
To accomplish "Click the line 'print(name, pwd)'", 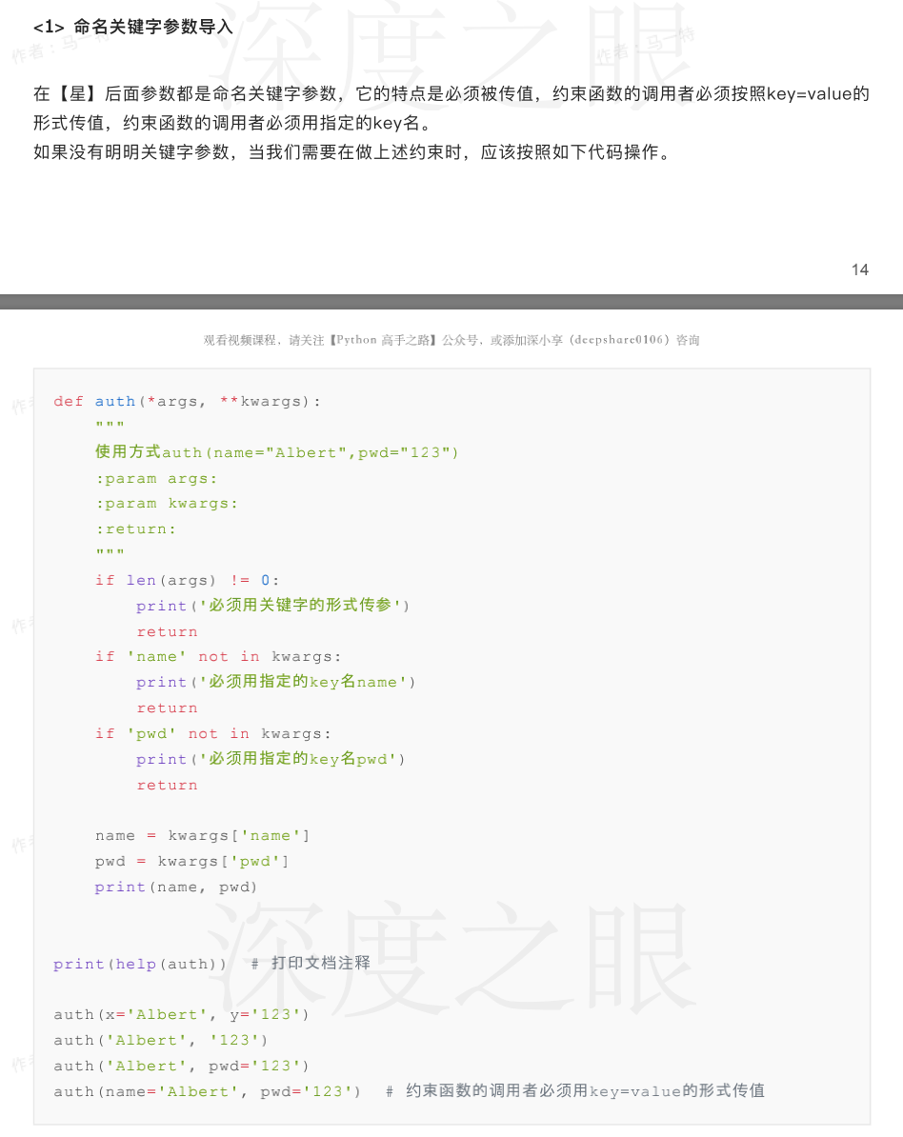I will [176, 887].
